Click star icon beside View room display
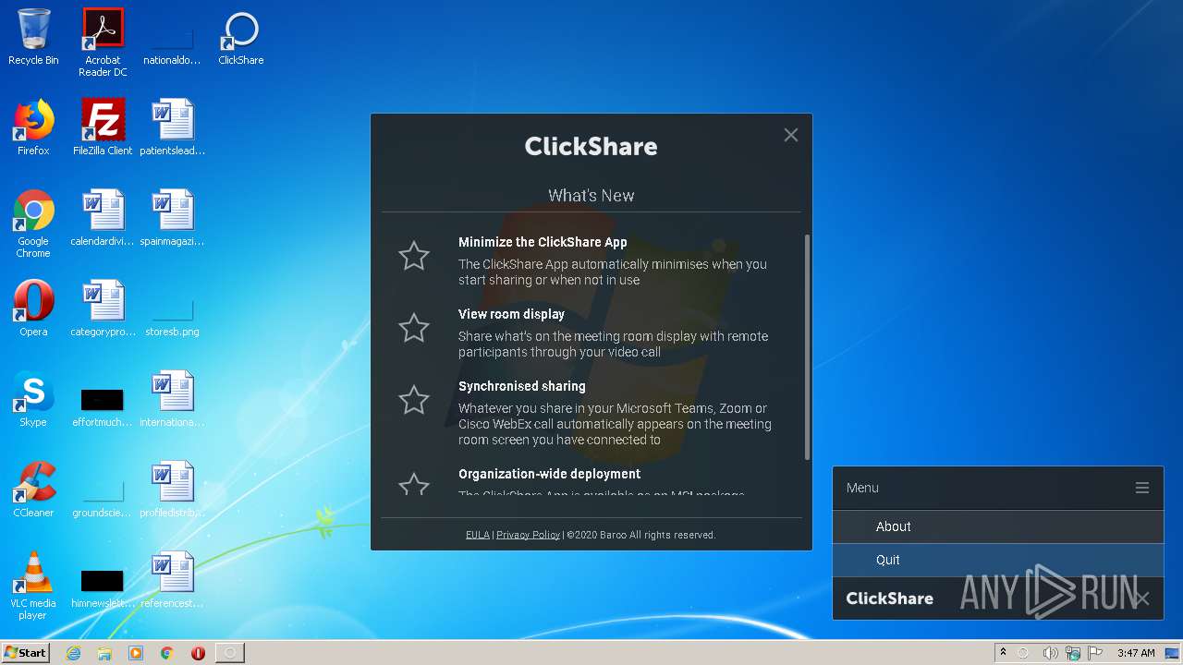Screen dimensions: 1183x665 point(414,328)
